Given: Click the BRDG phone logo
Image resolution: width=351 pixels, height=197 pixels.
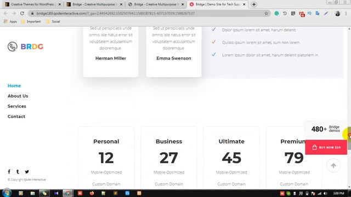Looking at the screenshot, I should pos(12,47).
